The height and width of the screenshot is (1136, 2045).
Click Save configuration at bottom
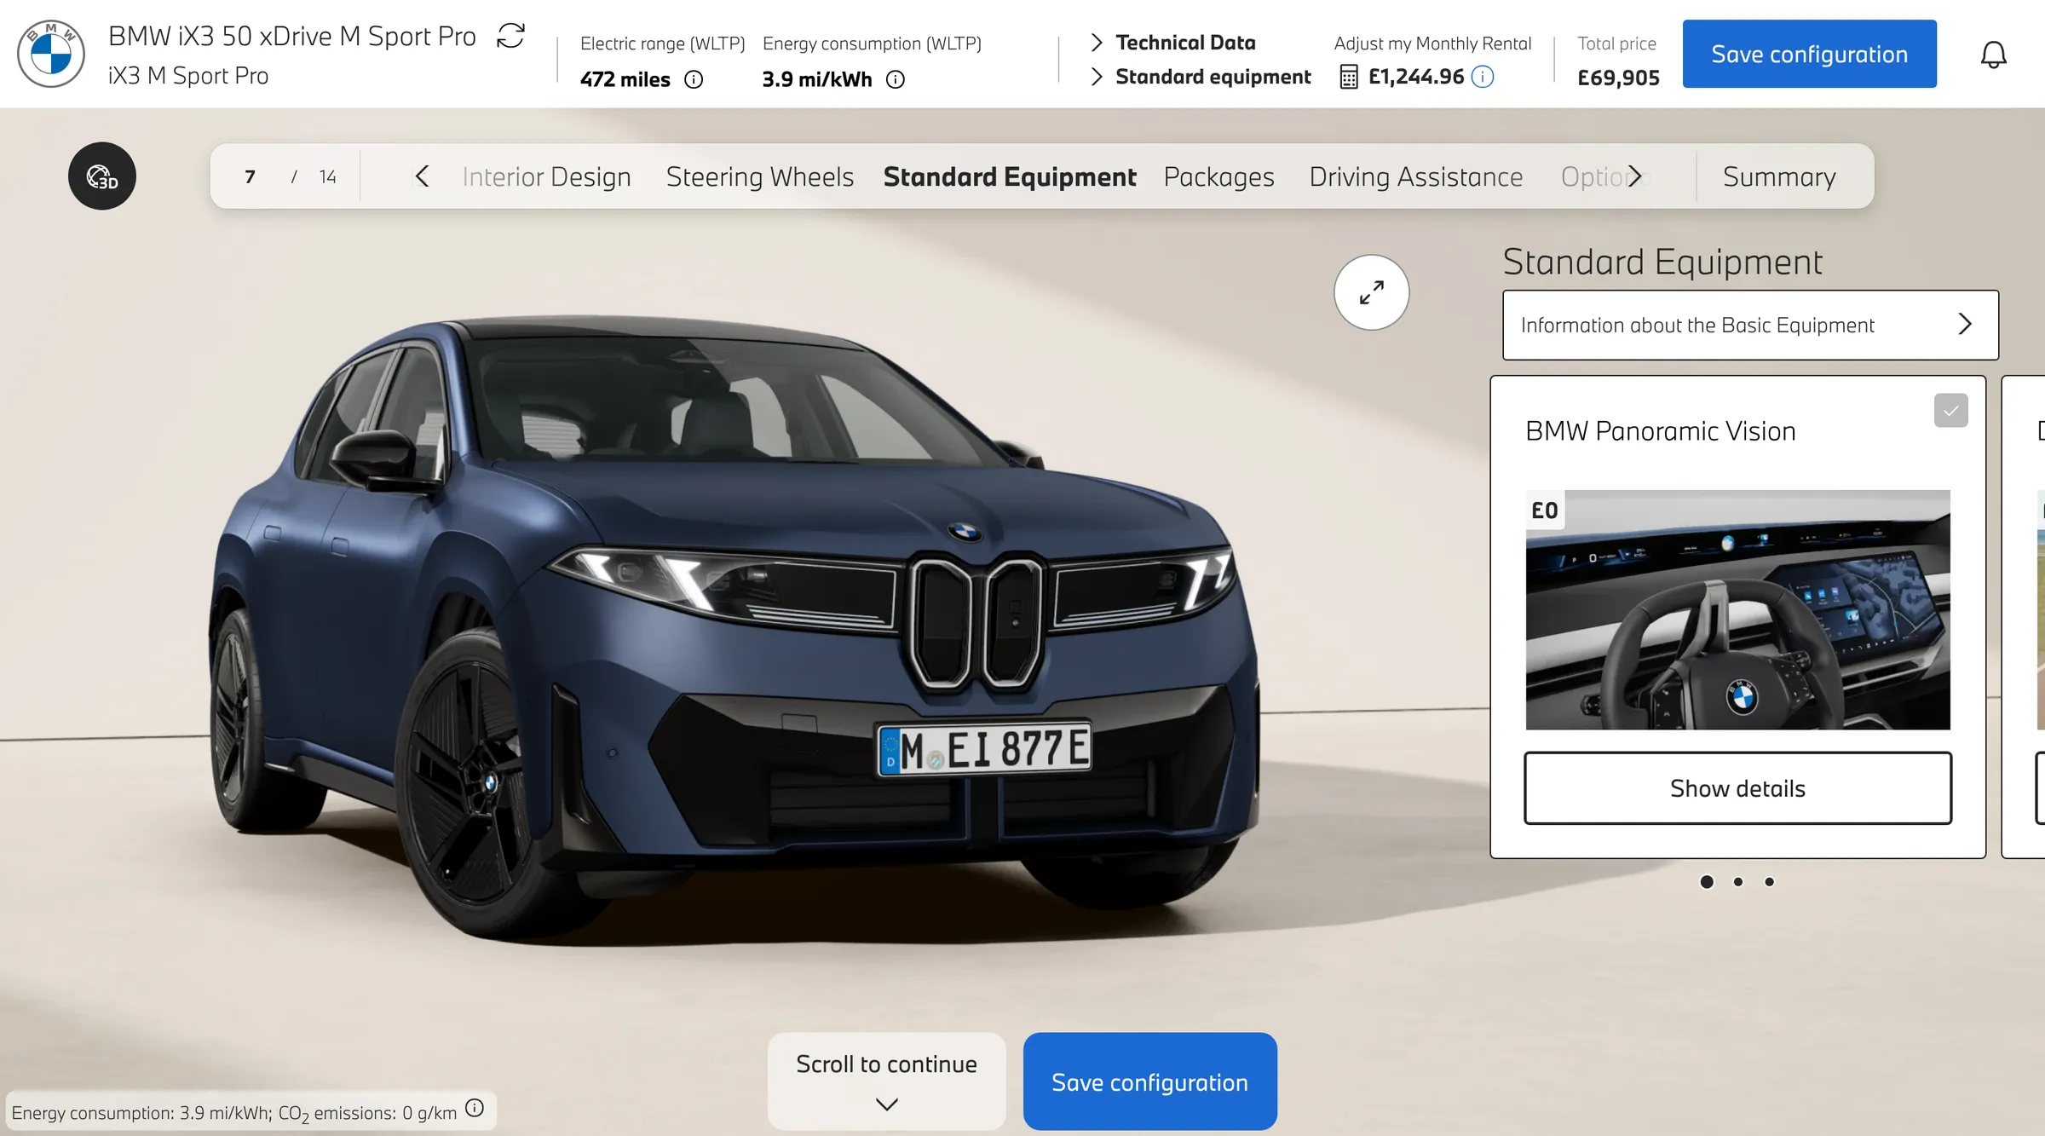(x=1149, y=1081)
